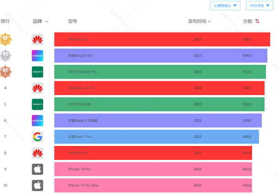Select the 荣耀Magic5 Pro model name

pyautogui.click(x=80, y=56)
